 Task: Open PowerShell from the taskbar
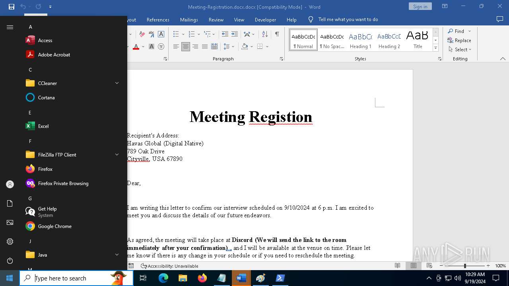coord(280,278)
